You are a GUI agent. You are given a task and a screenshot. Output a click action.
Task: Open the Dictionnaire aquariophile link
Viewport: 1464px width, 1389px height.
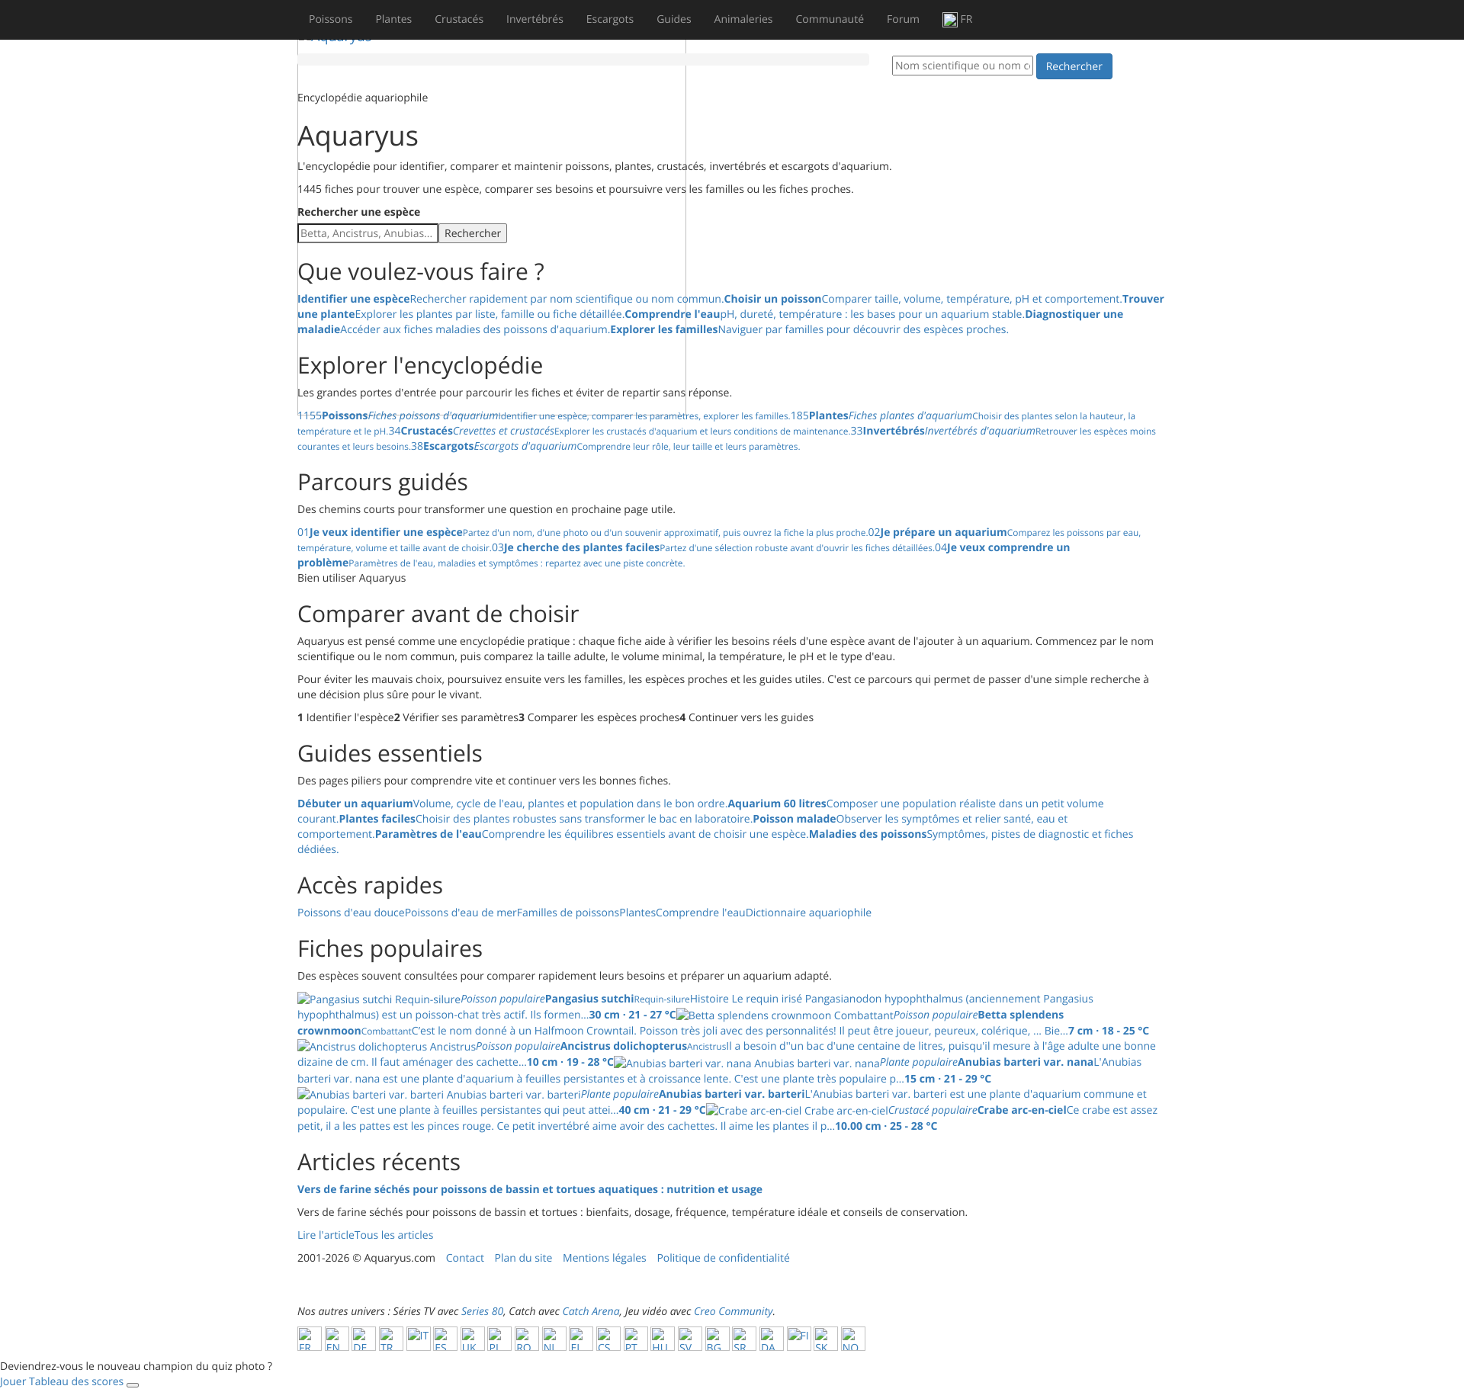(808, 913)
